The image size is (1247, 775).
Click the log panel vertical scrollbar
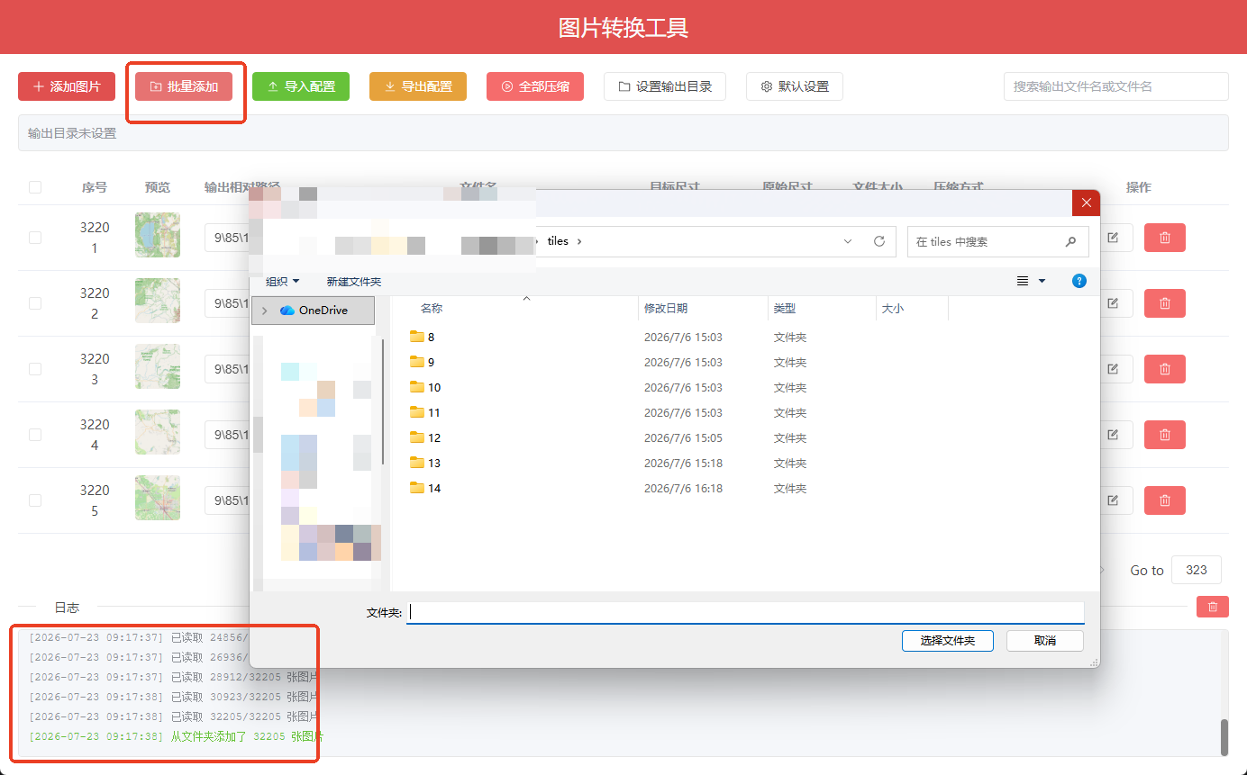(x=1224, y=737)
